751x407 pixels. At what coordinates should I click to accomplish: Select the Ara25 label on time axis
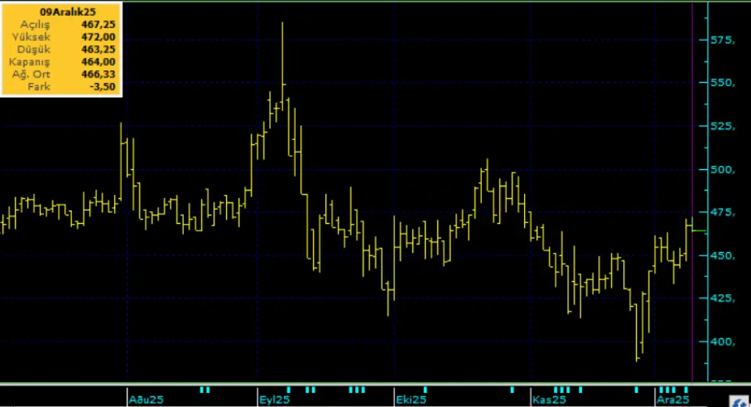pyautogui.click(x=672, y=400)
